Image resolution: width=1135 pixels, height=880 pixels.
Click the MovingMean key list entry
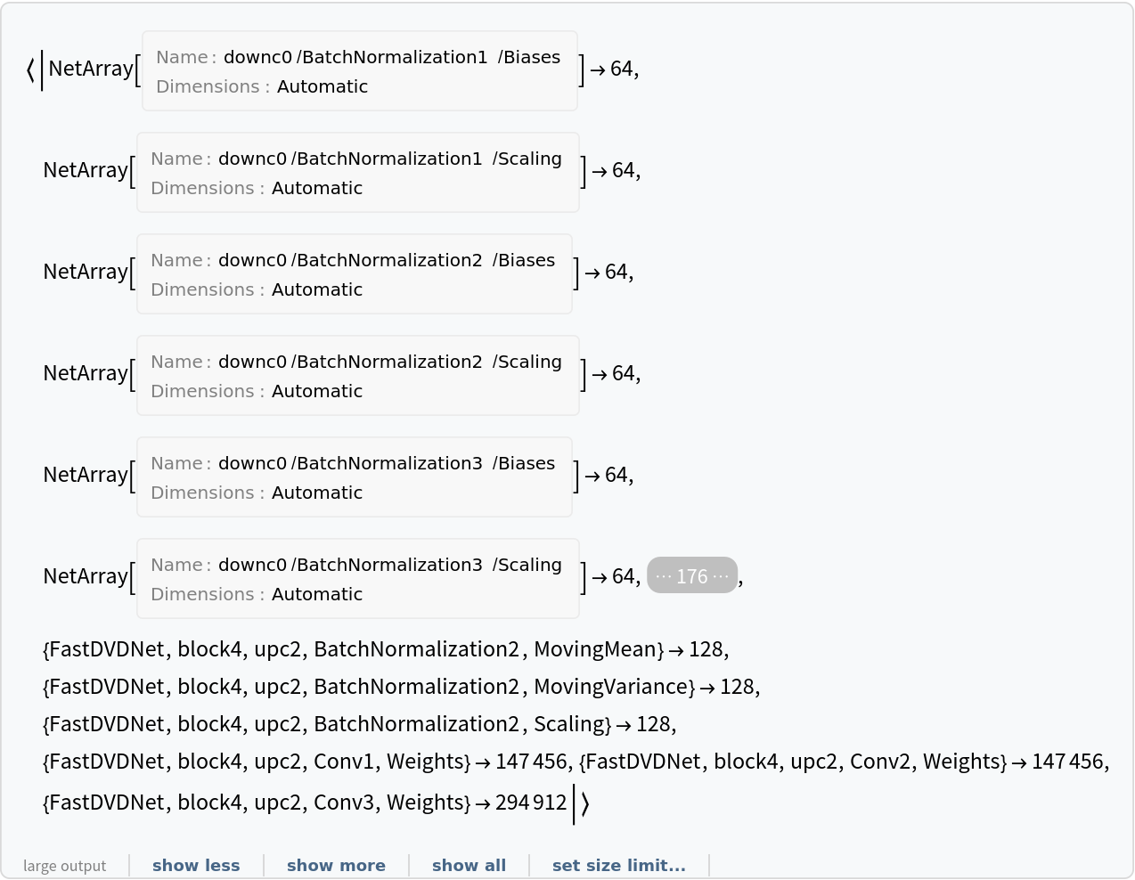(x=353, y=649)
